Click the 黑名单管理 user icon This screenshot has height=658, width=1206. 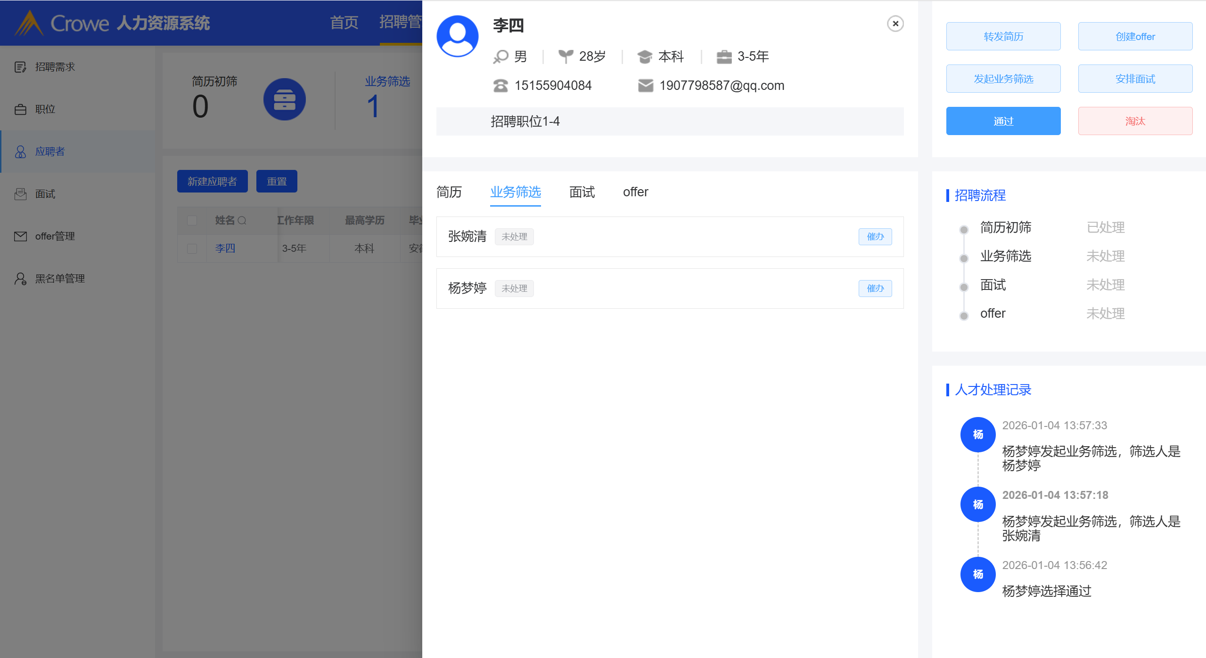pos(20,279)
